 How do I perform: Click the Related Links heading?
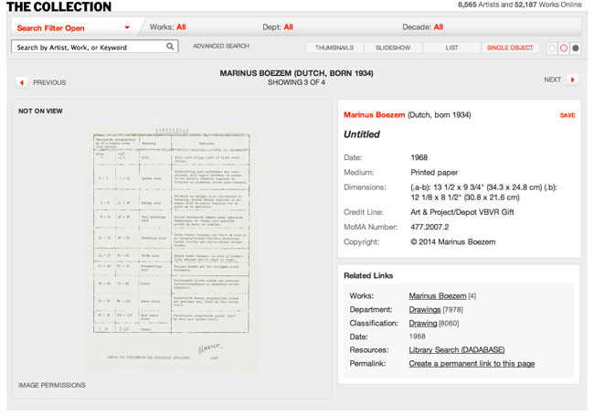(x=368, y=275)
